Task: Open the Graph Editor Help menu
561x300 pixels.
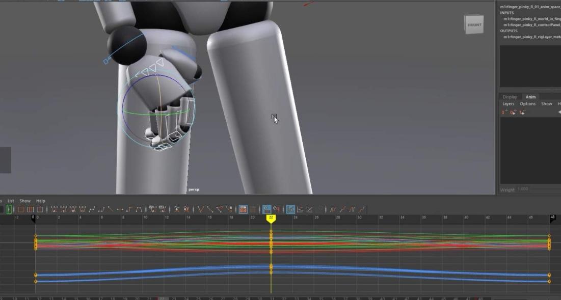Action: click(x=41, y=201)
